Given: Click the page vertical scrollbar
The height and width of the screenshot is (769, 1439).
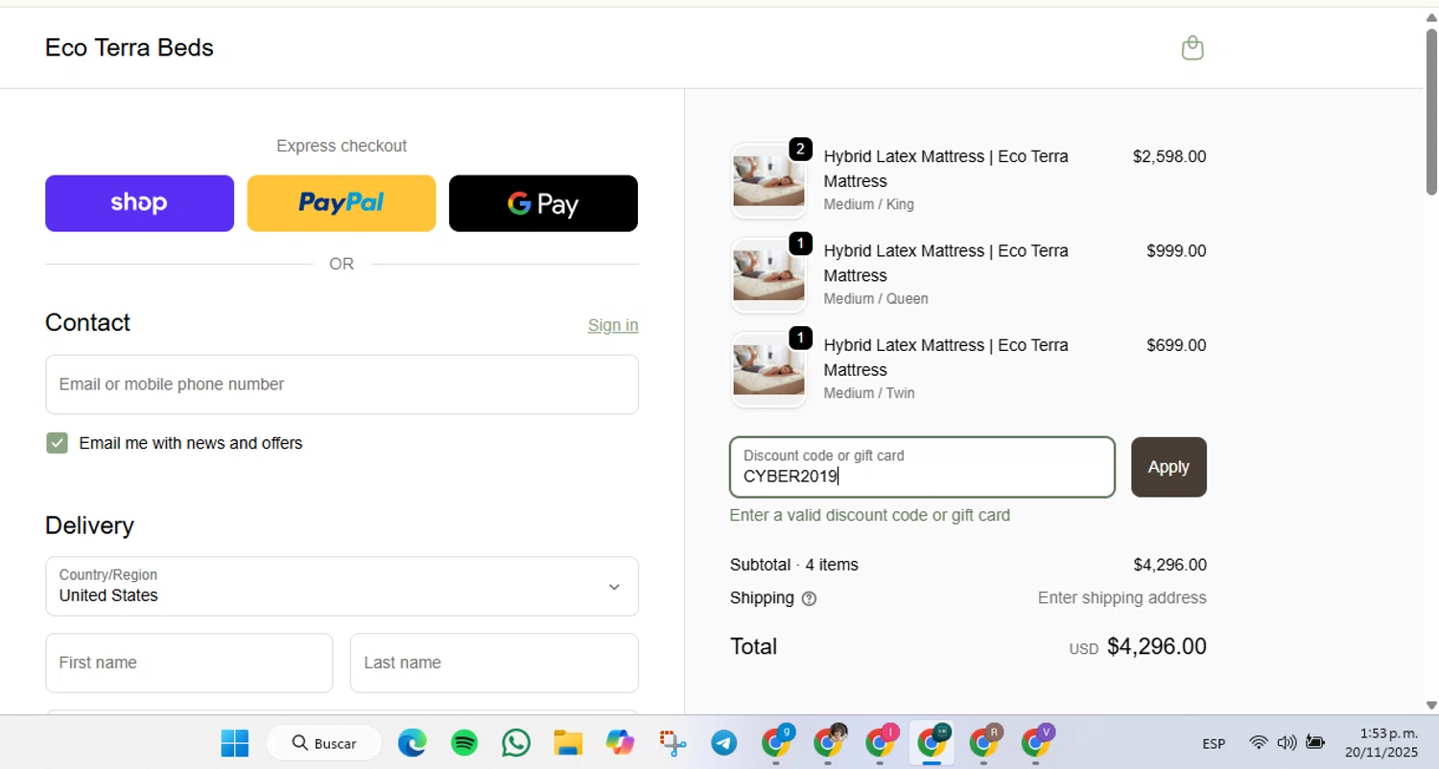Looking at the screenshot, I should click(x=1431, y=111).
